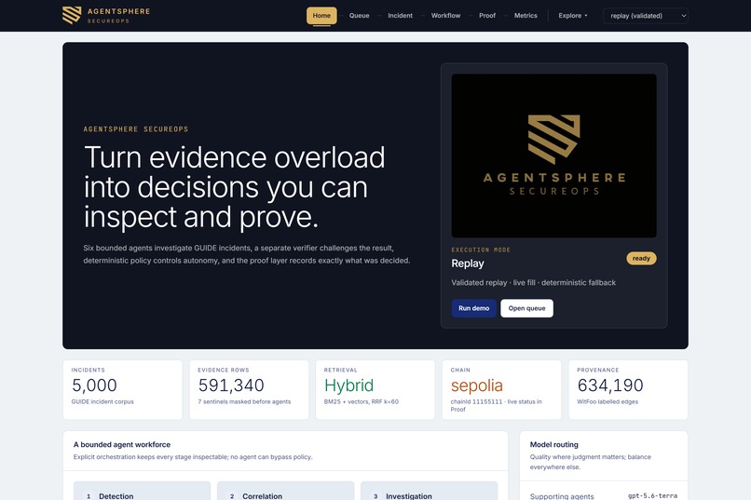Open the replay (validated) mode dropdown

(x=646, y=16)
